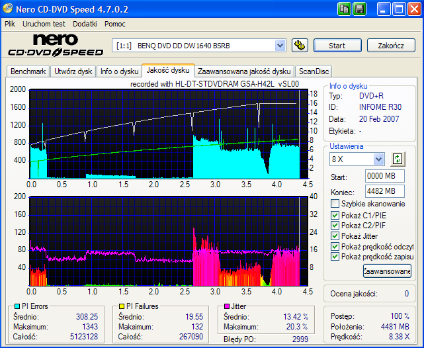
Task: Click the green refresh speed icon
Action: pyautogui.click(x=398, y=159)
